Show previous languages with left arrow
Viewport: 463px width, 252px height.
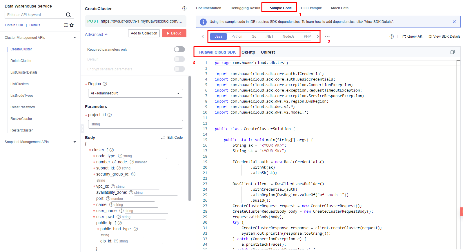click(x=203, y=36)
